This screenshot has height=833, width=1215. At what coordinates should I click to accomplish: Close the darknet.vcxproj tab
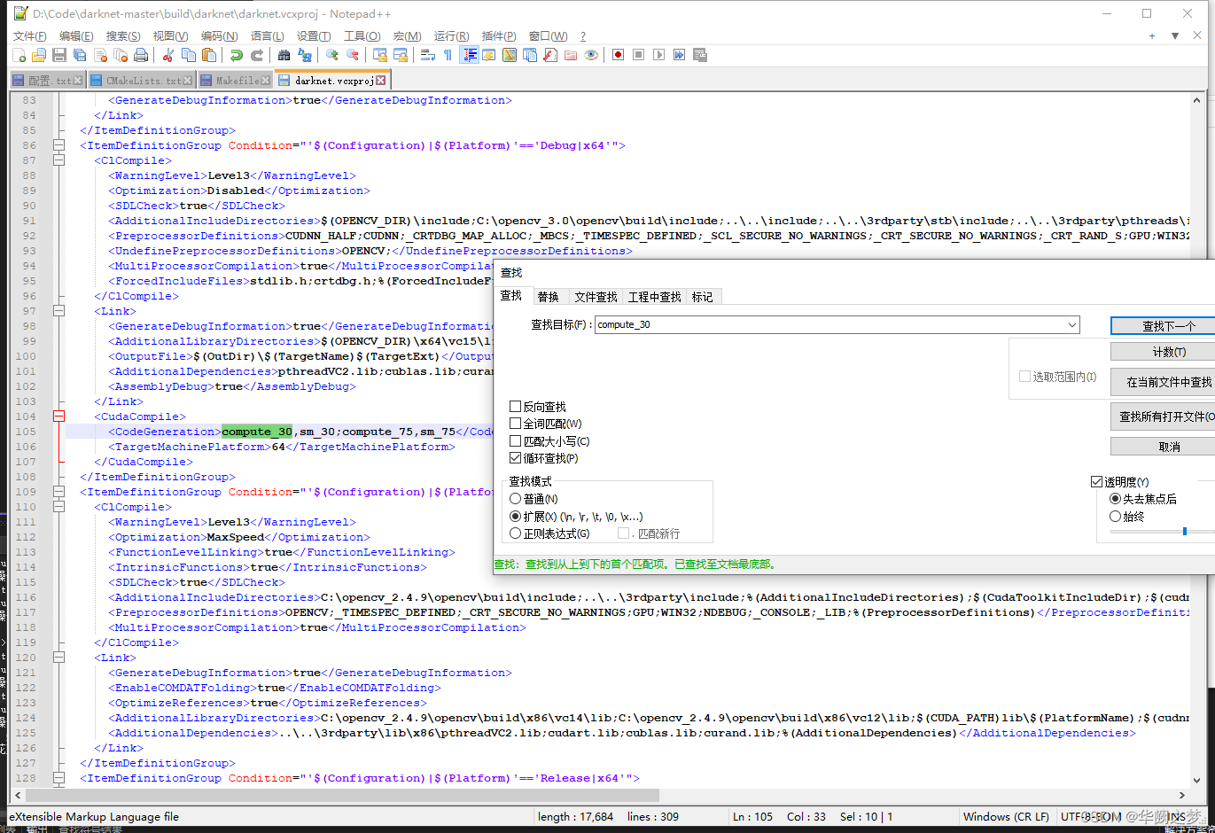point(381,80)
